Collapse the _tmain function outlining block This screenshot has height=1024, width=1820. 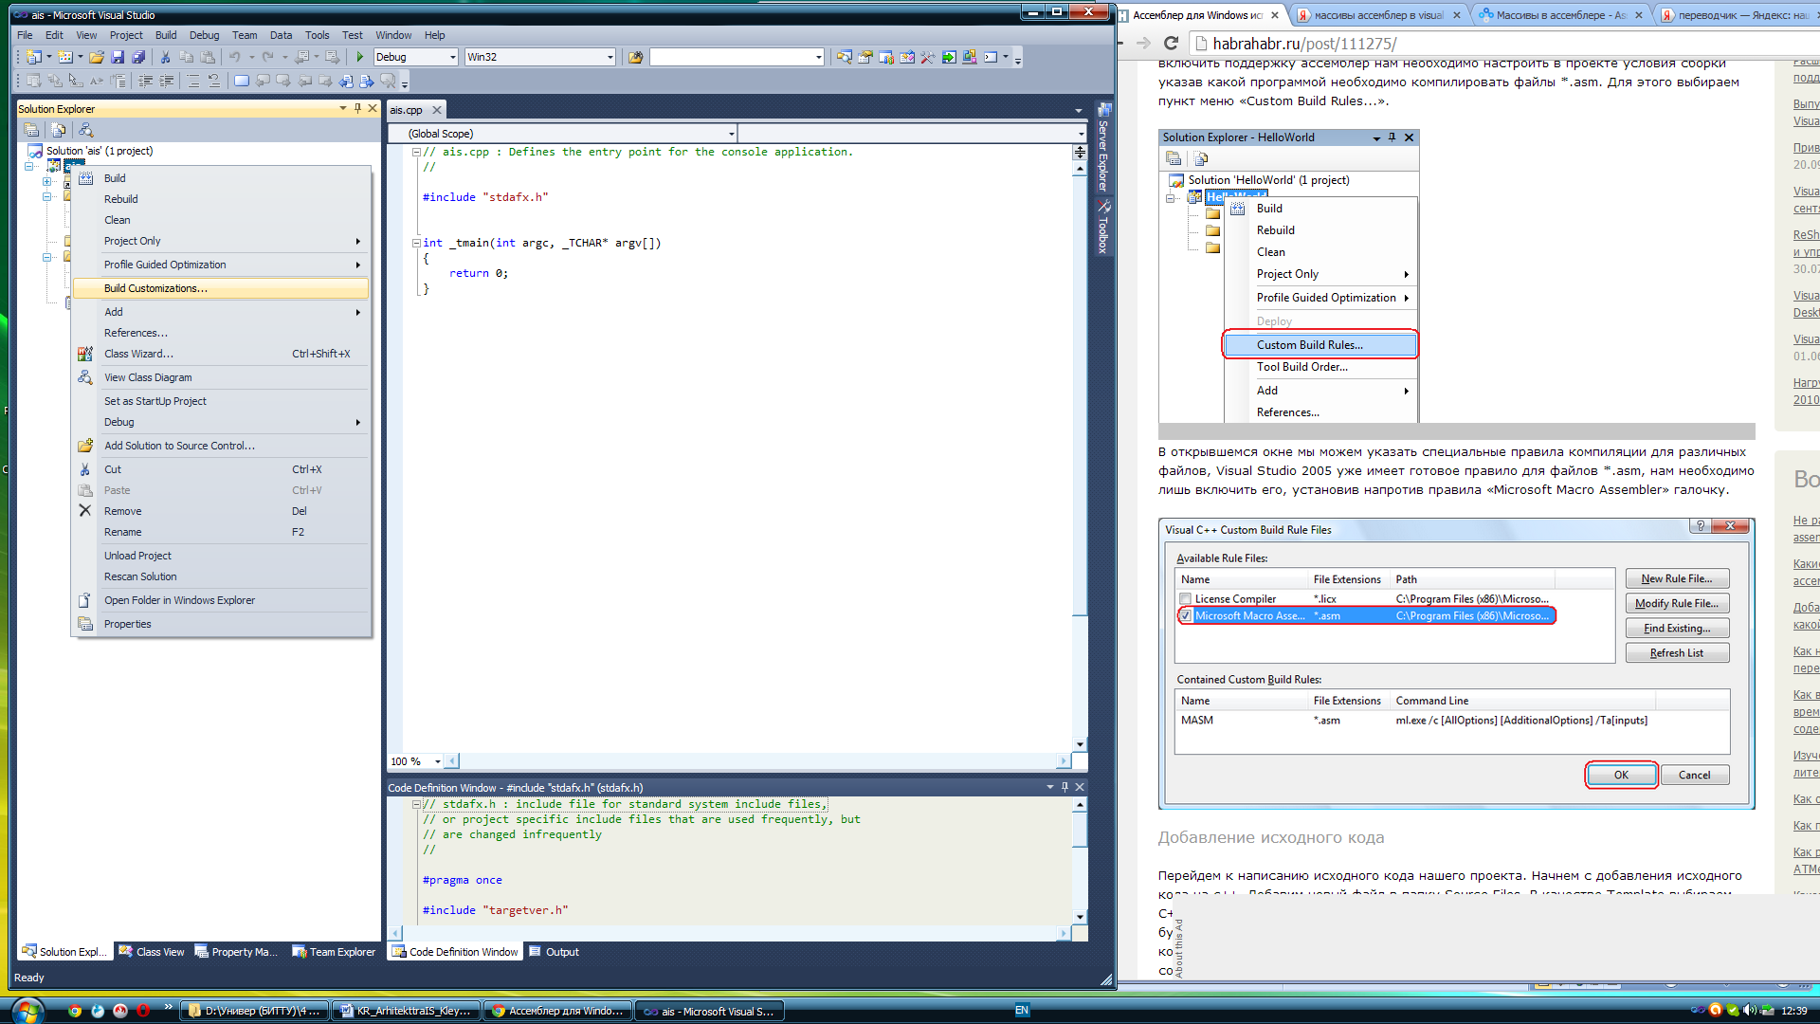point(416,243)
